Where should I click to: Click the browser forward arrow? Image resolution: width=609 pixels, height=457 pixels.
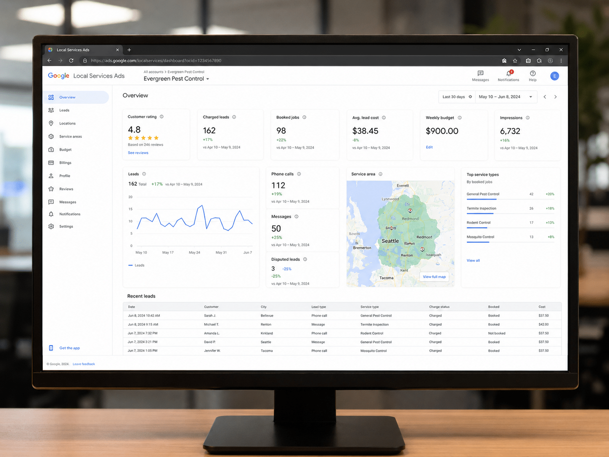[61, 61]
